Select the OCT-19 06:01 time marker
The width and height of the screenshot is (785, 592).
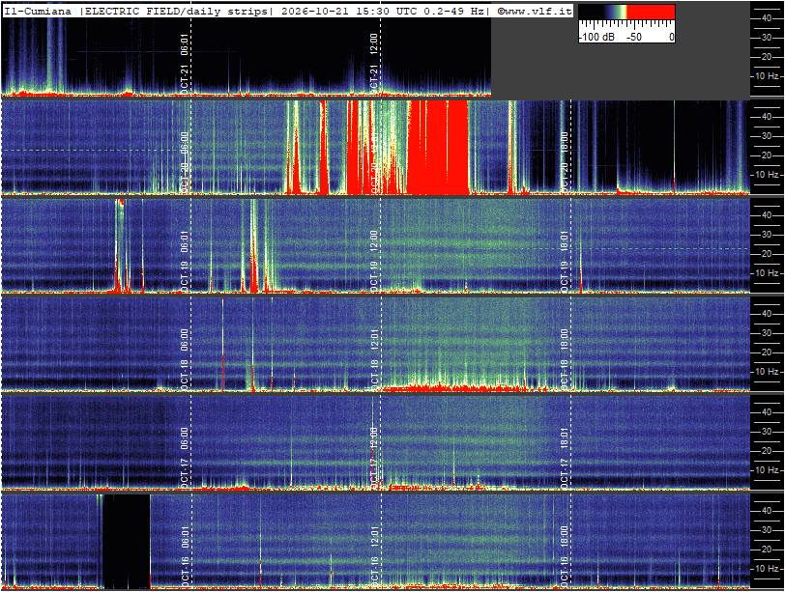click(x=185, y=261)
